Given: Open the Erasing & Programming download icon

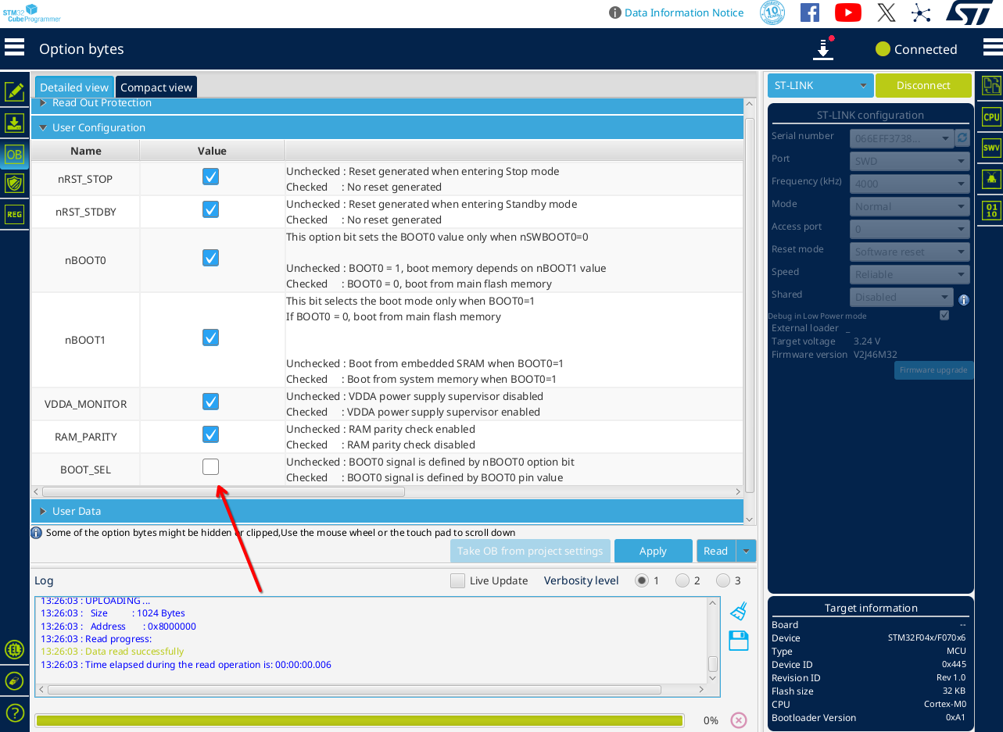Looking at the screenshot, I should coord(14,123).
